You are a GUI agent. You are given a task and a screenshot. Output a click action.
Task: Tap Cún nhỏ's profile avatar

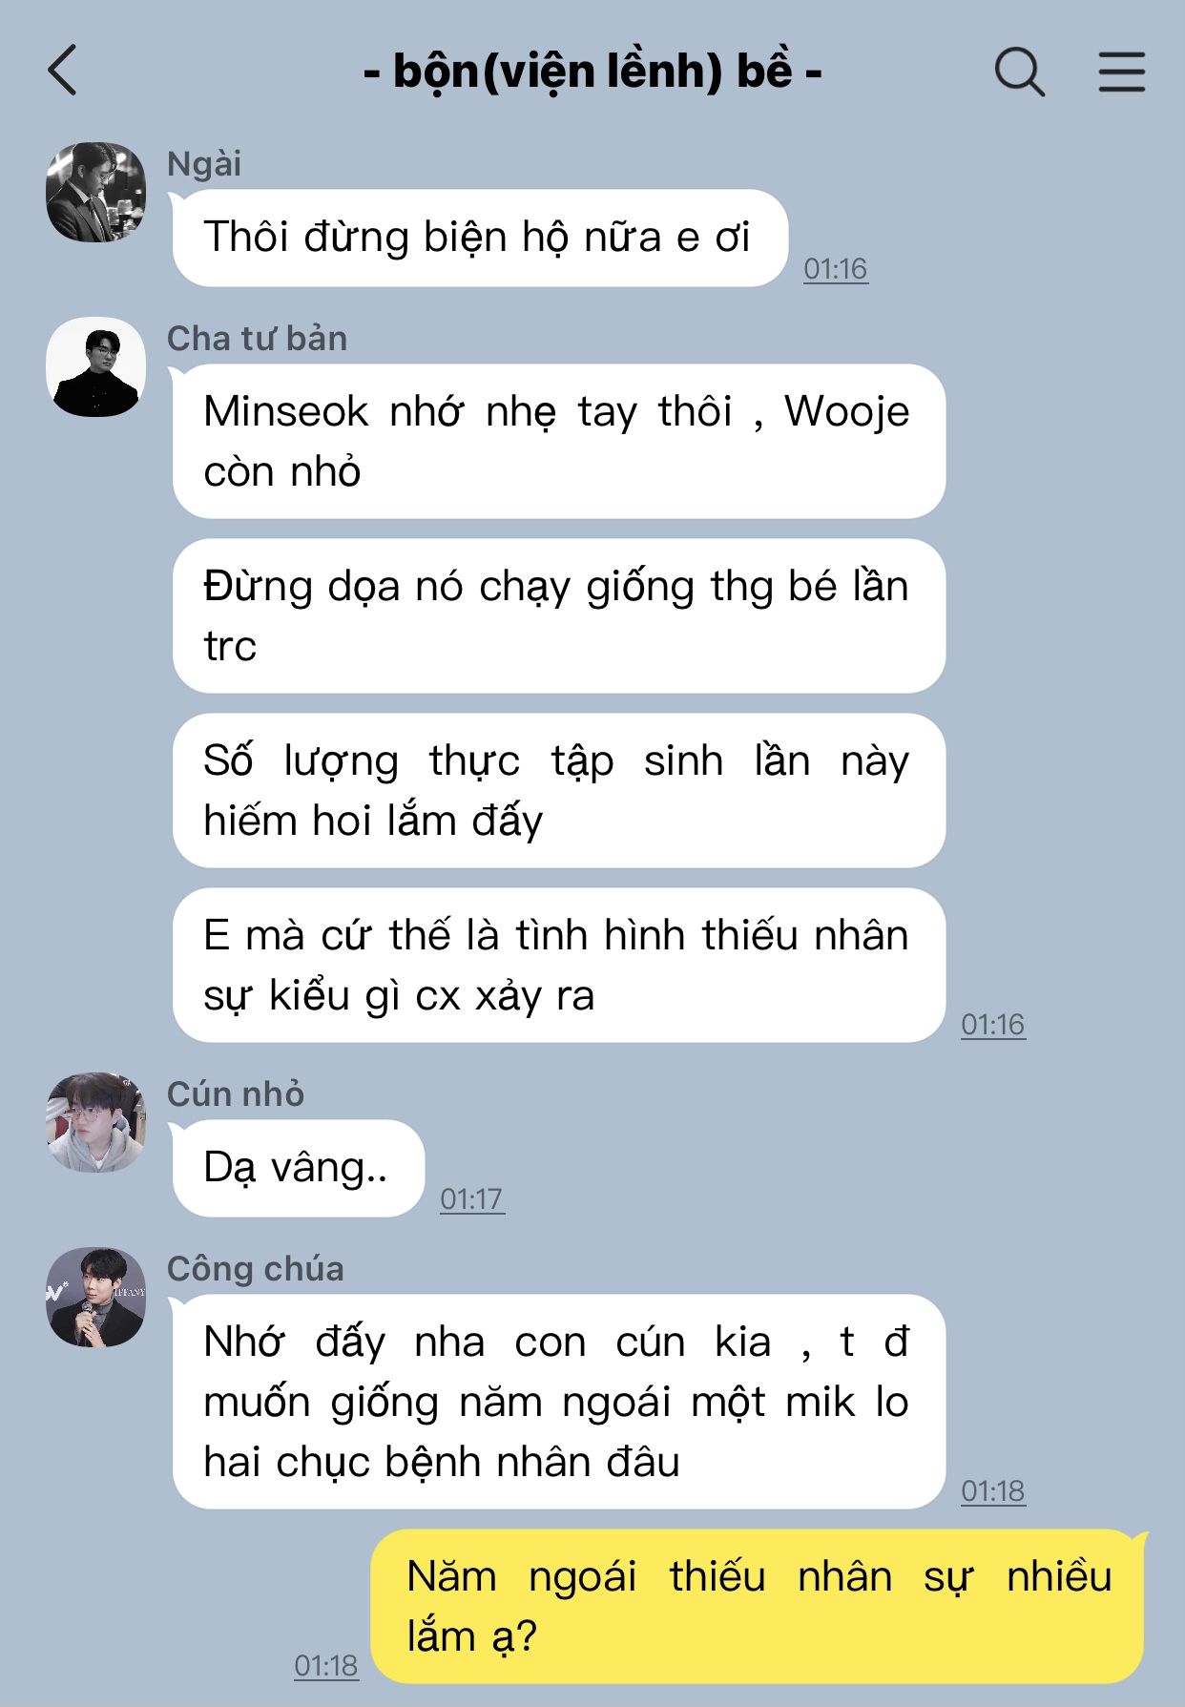pos(95,1122)
